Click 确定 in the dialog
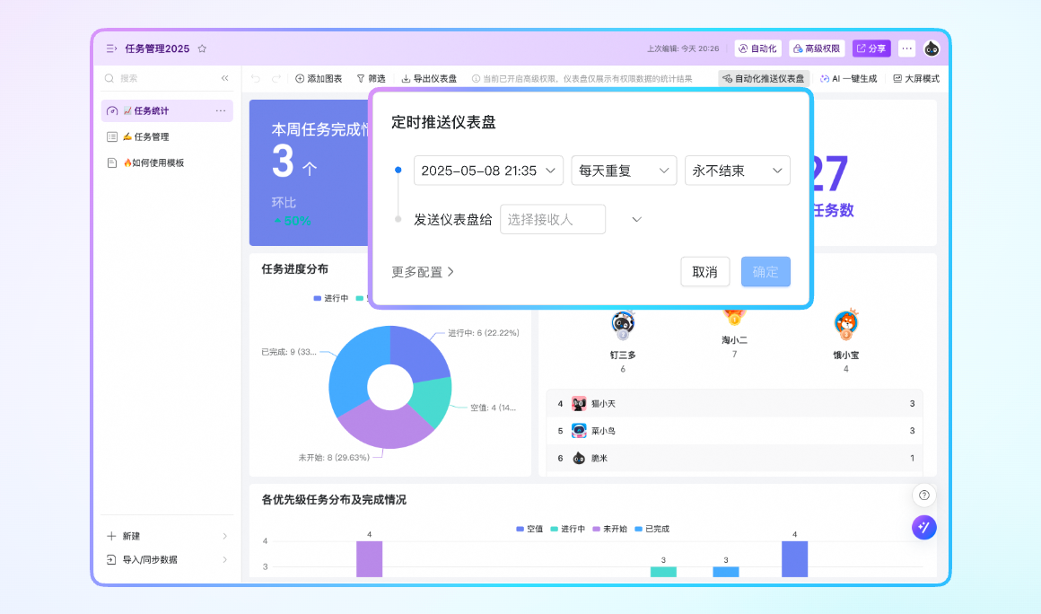 point(765,271)
